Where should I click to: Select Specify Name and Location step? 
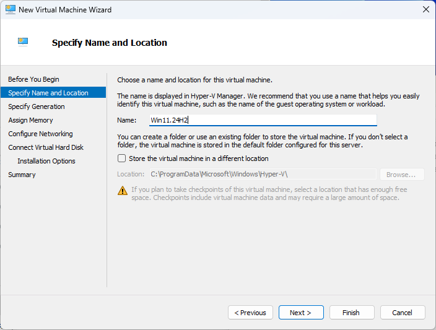point(48,93)
